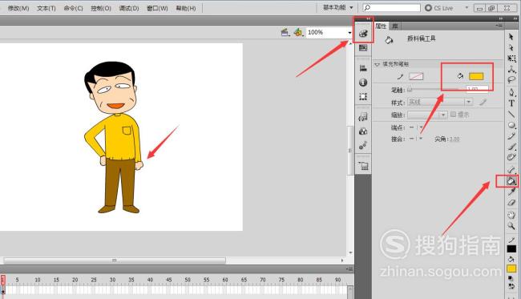Click the Edit Scene icon above stage
This screenshot has height=299, width=521.
click(285, 32)
